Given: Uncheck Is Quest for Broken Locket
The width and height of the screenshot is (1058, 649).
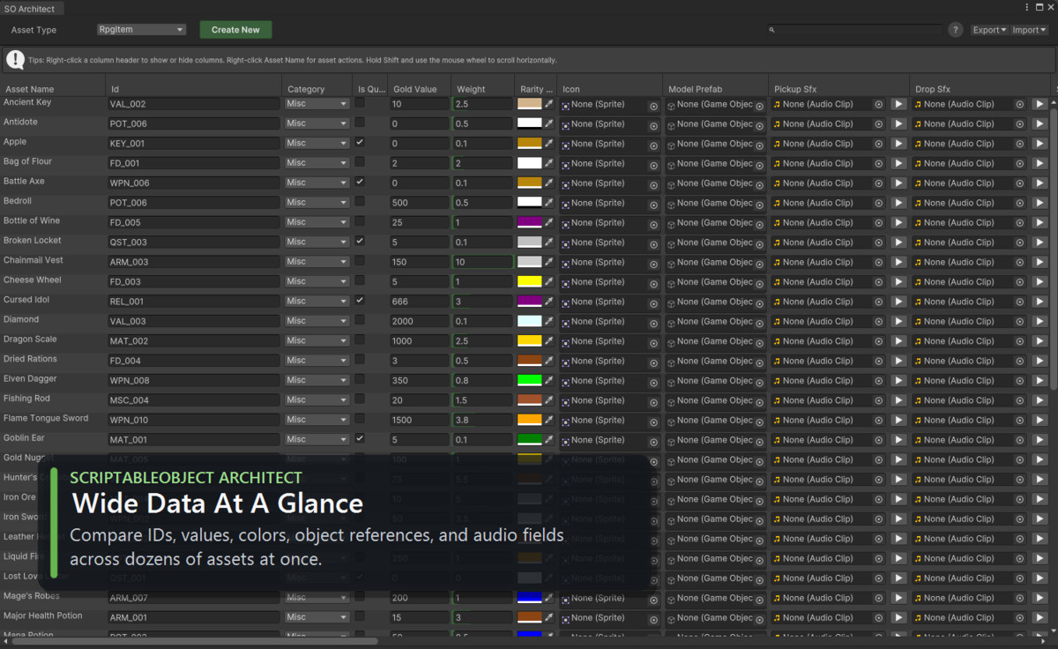Looking at the screenshot, I should pos(360,241).
